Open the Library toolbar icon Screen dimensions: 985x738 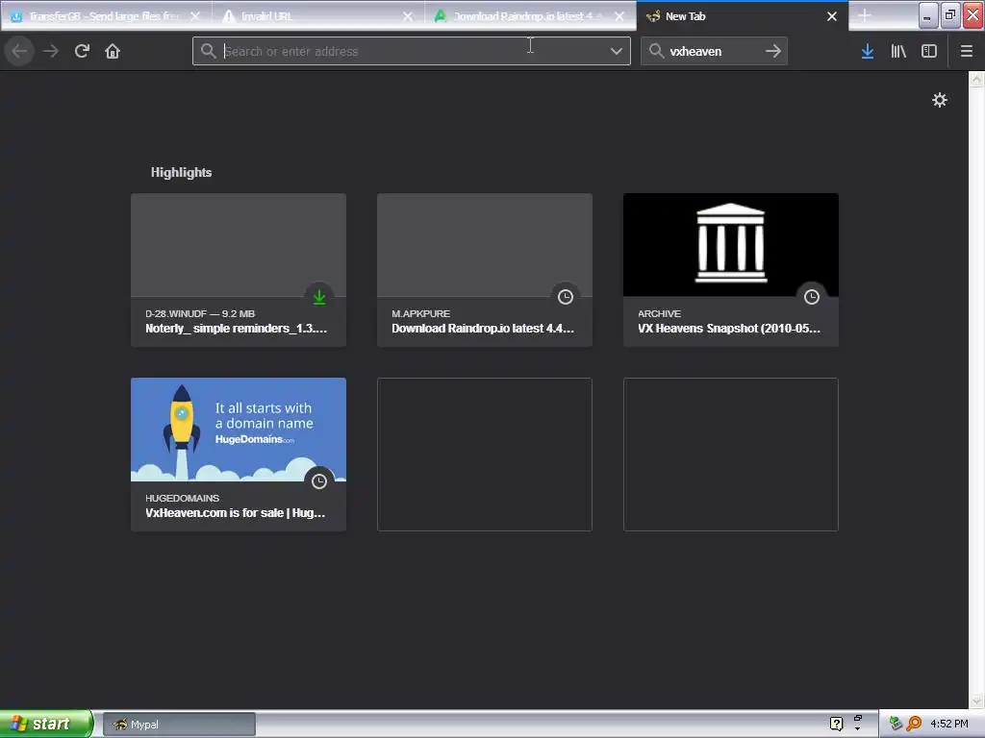click(898, 51)
